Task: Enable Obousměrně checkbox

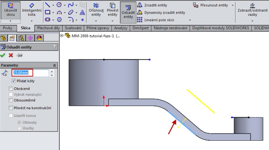Action: (x=11, y=100)
